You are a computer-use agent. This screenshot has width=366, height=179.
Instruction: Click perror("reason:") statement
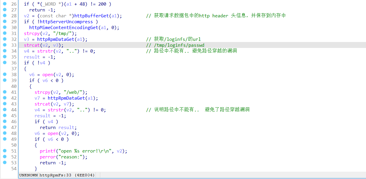pos(64,157)
